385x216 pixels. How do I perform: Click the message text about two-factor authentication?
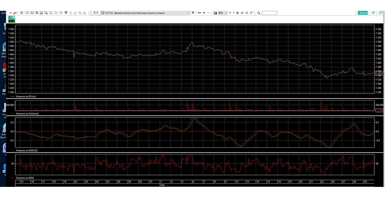tap(139, 13)
